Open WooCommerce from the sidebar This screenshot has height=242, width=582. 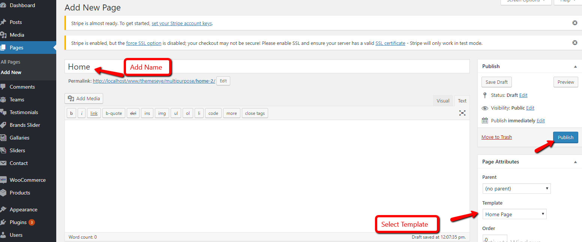tap(27, 180)
